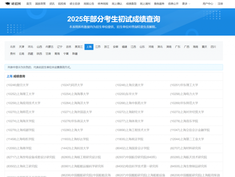Choose the 内蒙古 province tab
The image size is (235, 177).
click(x=50, y=47)
